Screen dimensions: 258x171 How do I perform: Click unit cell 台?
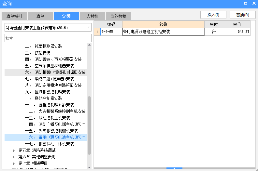coord(214,32)
